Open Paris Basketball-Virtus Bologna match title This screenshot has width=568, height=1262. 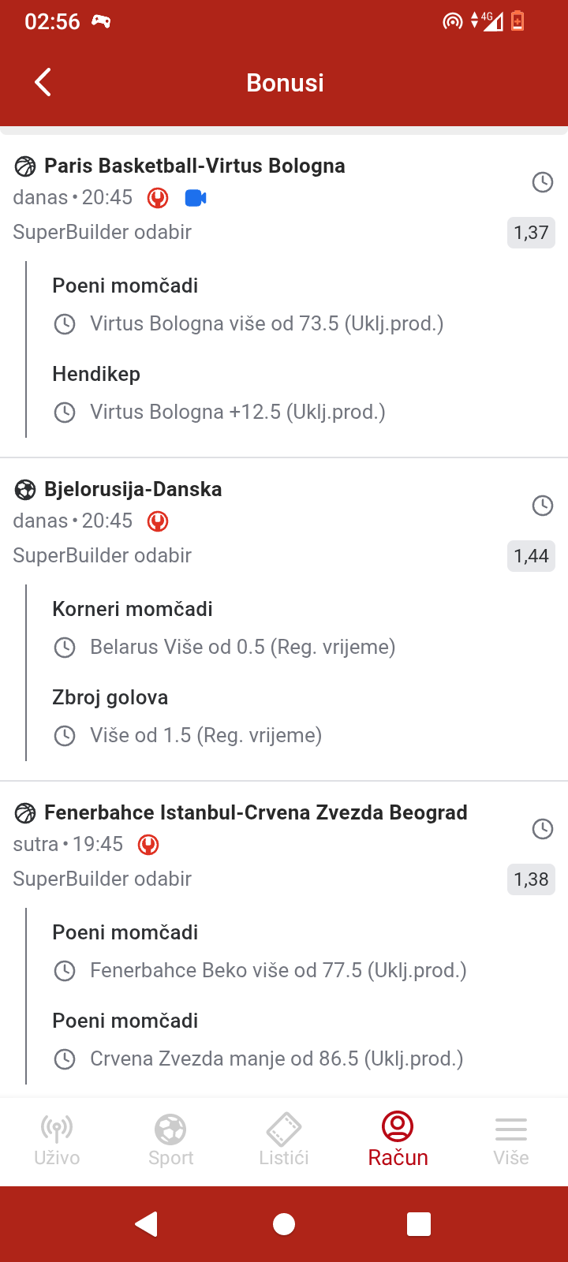point(194,166)
